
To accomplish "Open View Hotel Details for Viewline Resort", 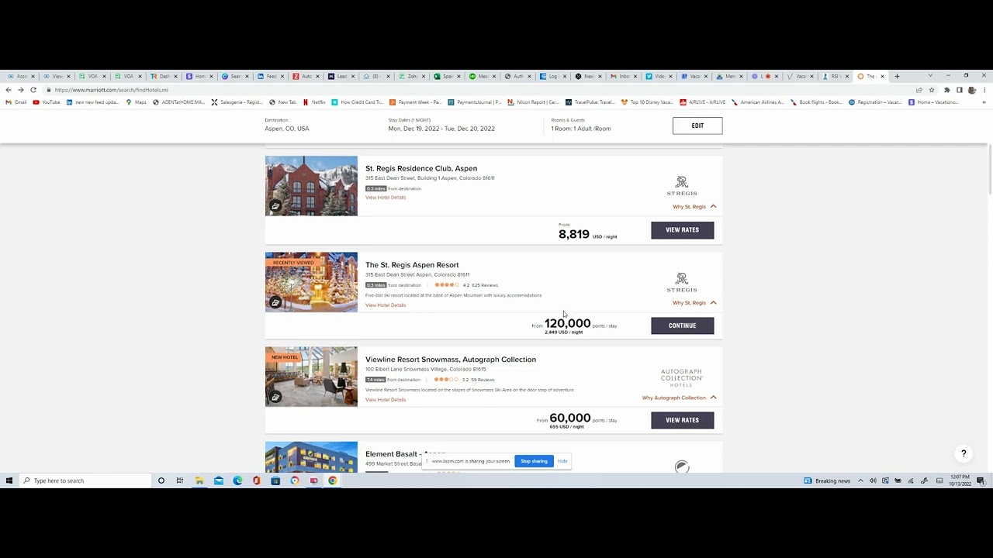I will (386, 400).
